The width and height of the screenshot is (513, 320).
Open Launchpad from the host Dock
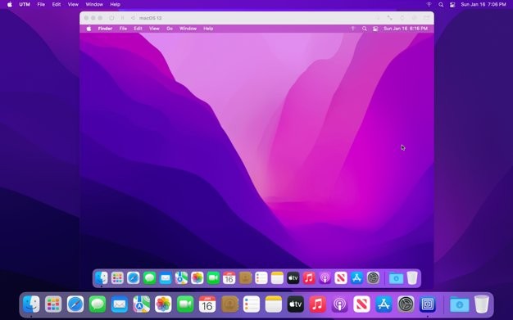pyautogui.click(x=53, y=304)
